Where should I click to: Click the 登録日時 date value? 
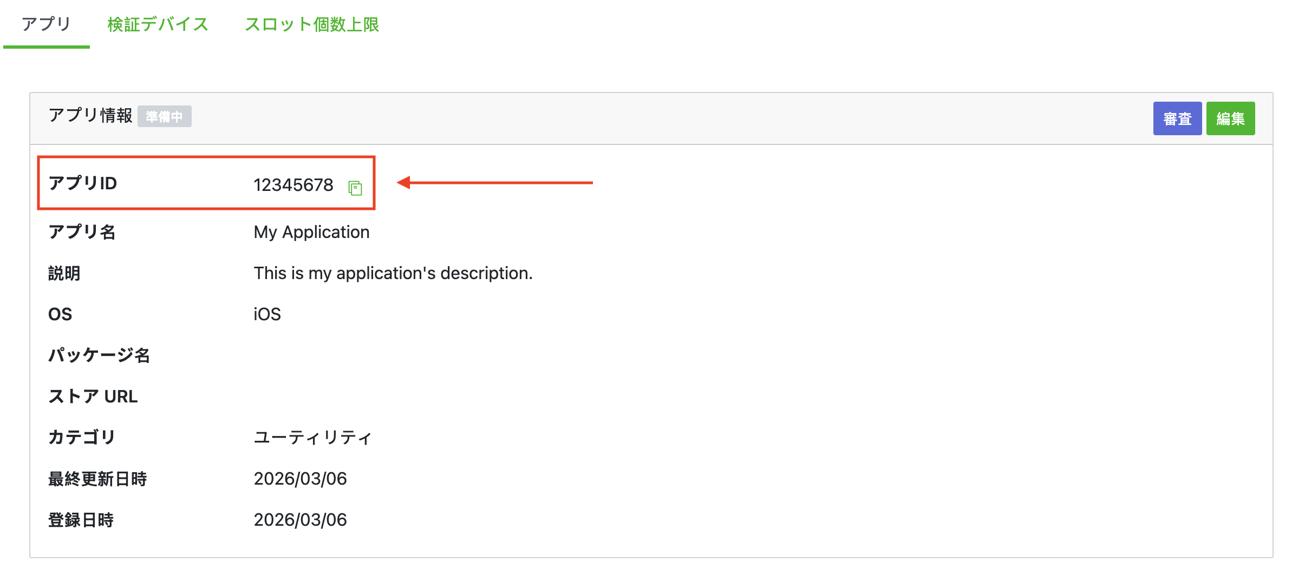(x=300, y=520)
